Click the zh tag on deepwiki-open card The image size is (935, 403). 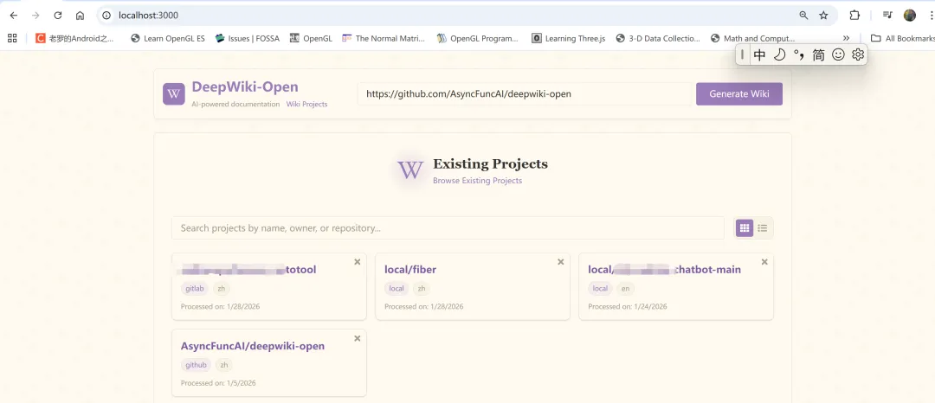tap(223, 365)
